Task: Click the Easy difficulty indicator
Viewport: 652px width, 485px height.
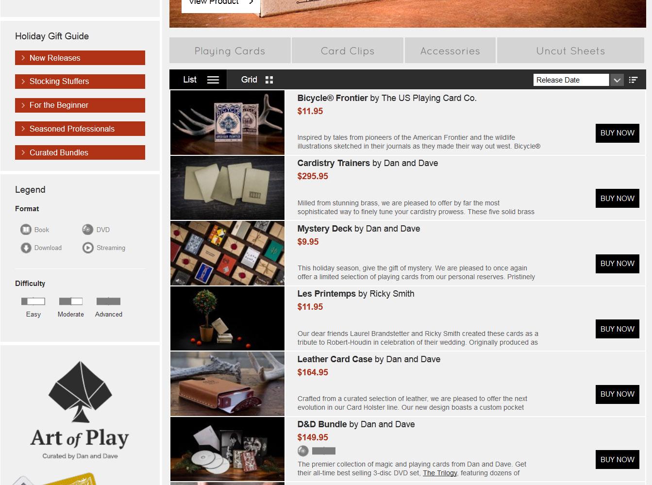Action: (x=33, y=301)
